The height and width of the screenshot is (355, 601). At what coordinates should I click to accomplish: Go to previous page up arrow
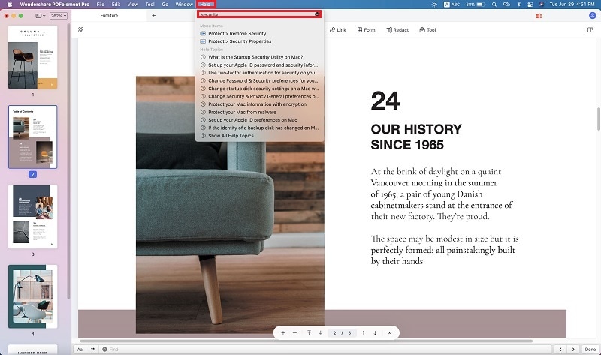(x=364, y=332)
